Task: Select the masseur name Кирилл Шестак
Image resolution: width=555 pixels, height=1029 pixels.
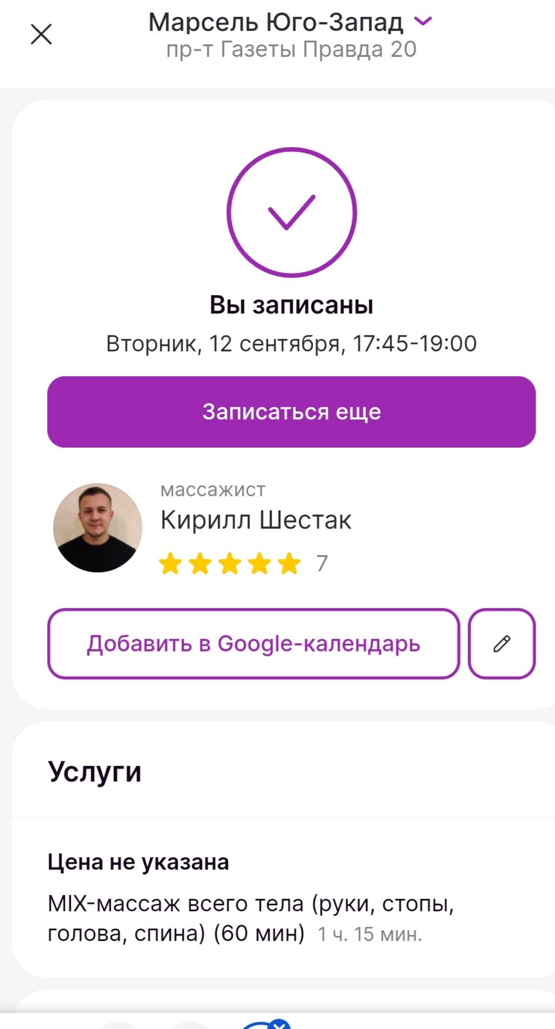Action: (256, 520)
